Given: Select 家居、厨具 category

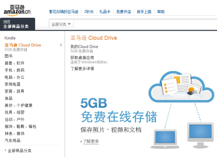Looking at the screenshot, I should (x=15, y=91).
